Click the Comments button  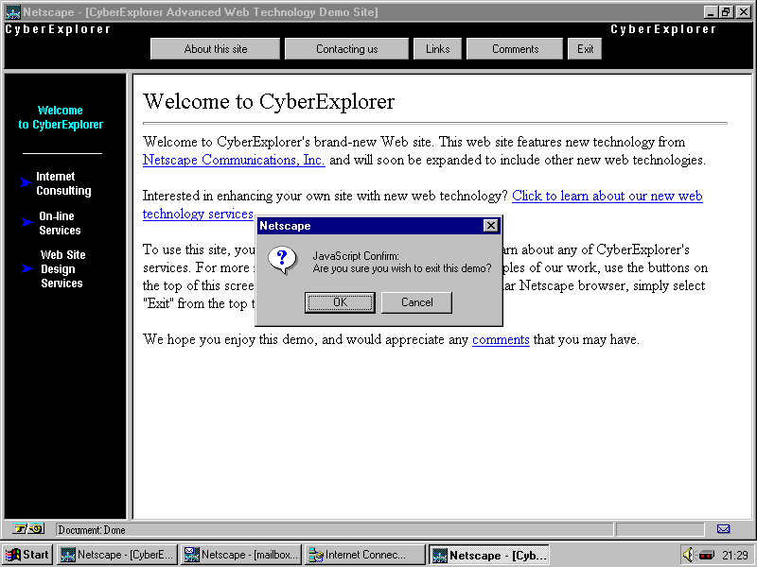click(515, 49)
